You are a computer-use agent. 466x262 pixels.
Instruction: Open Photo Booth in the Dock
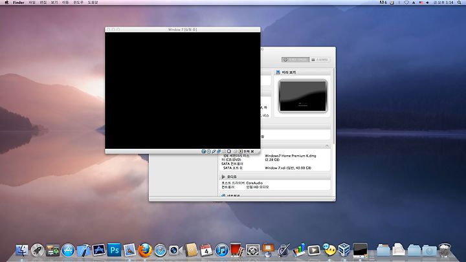point(237,250)
